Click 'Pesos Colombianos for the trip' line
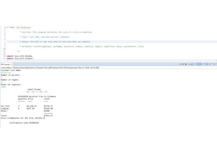Image resolution: width=217 pixels, height=154 pixels. tap(23, 118)
